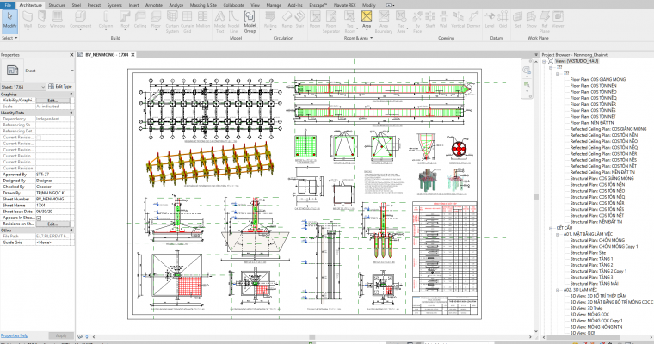
Task: Open Structural Plan: TẦNG MÁI in browser
Action: pyautogui.click(x=595, y=283)
